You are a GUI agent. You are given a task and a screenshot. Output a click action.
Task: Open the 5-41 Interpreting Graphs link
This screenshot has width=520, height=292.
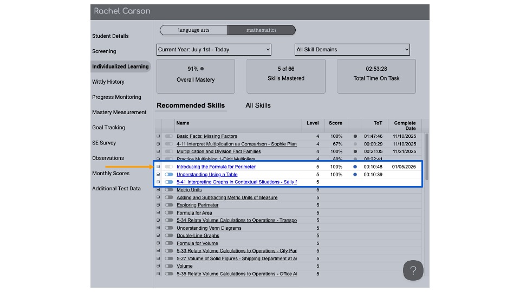[x=237, y=182]
